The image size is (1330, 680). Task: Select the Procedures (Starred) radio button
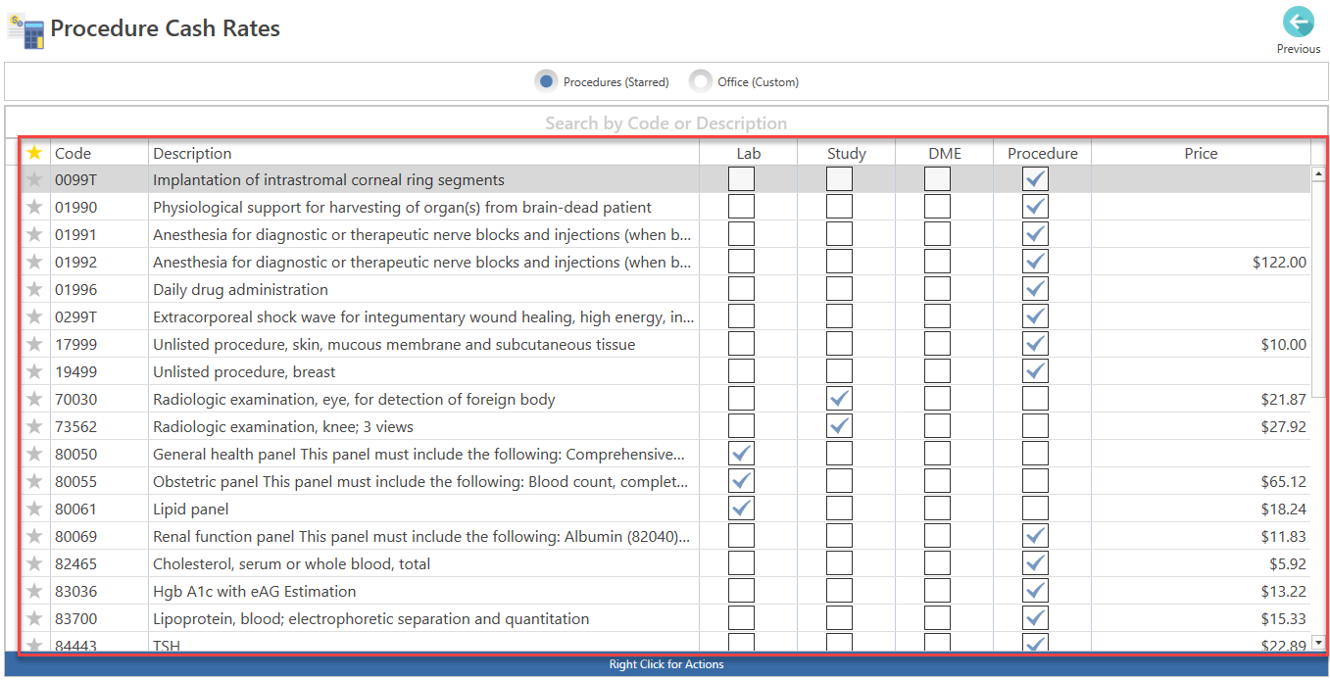546,81
